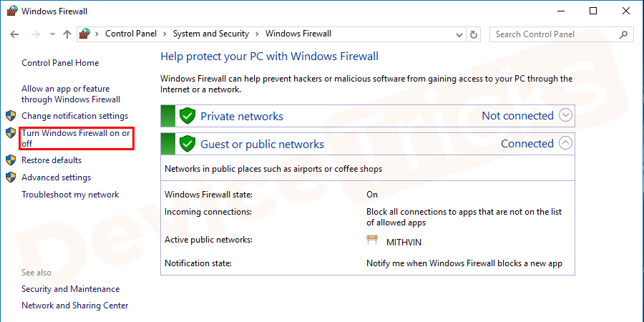Open the recent locations dropdown arrow

point(52,34)
